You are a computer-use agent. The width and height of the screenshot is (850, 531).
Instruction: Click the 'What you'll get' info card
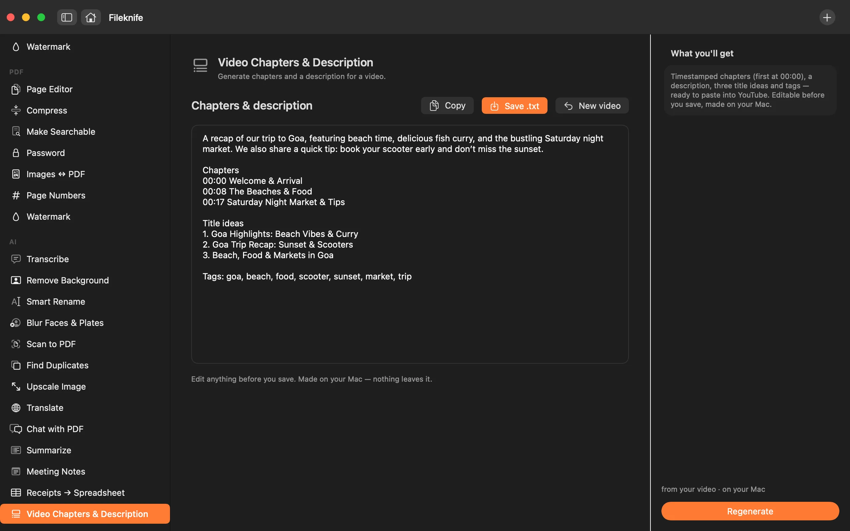(750, 90)
